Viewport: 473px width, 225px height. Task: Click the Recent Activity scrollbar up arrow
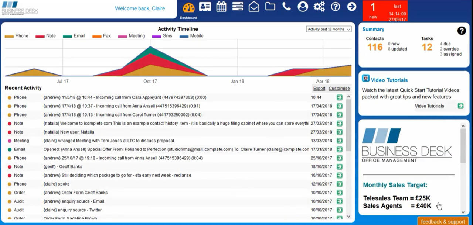click(348, 96)
